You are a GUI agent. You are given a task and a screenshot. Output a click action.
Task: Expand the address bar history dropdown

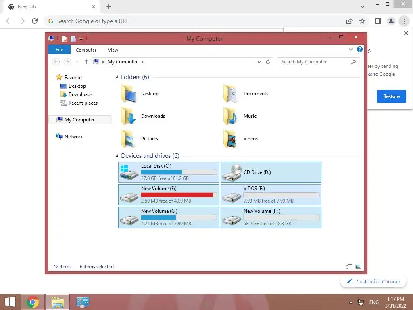259,62
